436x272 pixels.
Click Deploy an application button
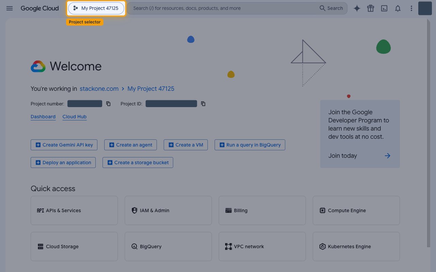[x=63, y=163]
